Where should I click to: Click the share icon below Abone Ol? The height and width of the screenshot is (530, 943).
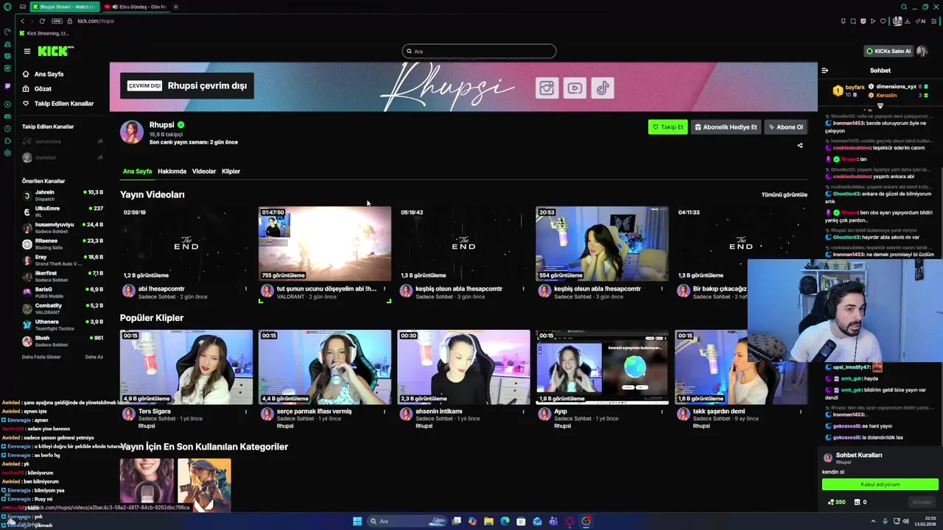(800, 145)
